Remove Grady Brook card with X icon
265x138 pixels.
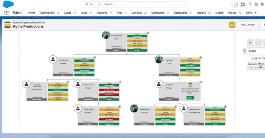[x=120, y=107]
